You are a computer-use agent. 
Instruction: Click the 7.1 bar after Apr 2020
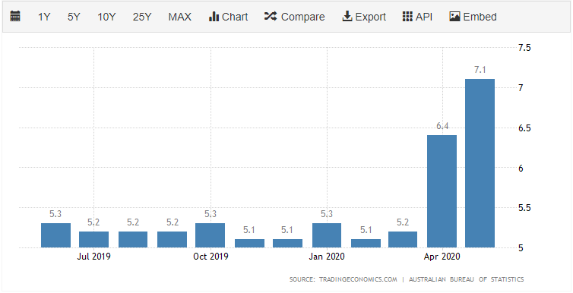(x=480, y=163)
